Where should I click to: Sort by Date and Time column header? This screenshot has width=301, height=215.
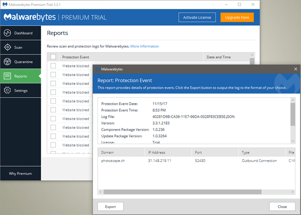(227, 57)
